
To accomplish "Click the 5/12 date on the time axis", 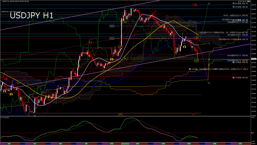I will (x=112, y=144).
